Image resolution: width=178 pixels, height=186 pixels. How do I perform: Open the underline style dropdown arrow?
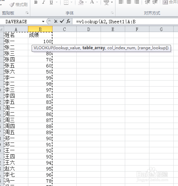click(57, 2)
